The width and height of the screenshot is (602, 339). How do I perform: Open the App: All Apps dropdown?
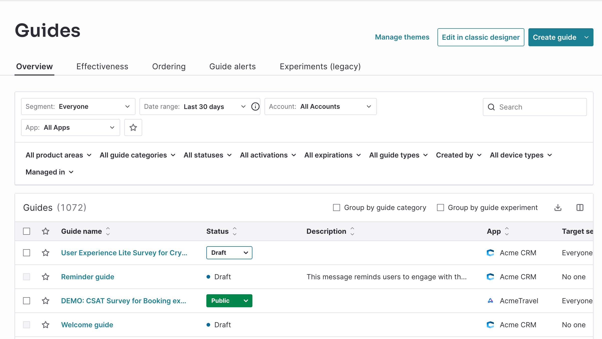coord(71,127)
